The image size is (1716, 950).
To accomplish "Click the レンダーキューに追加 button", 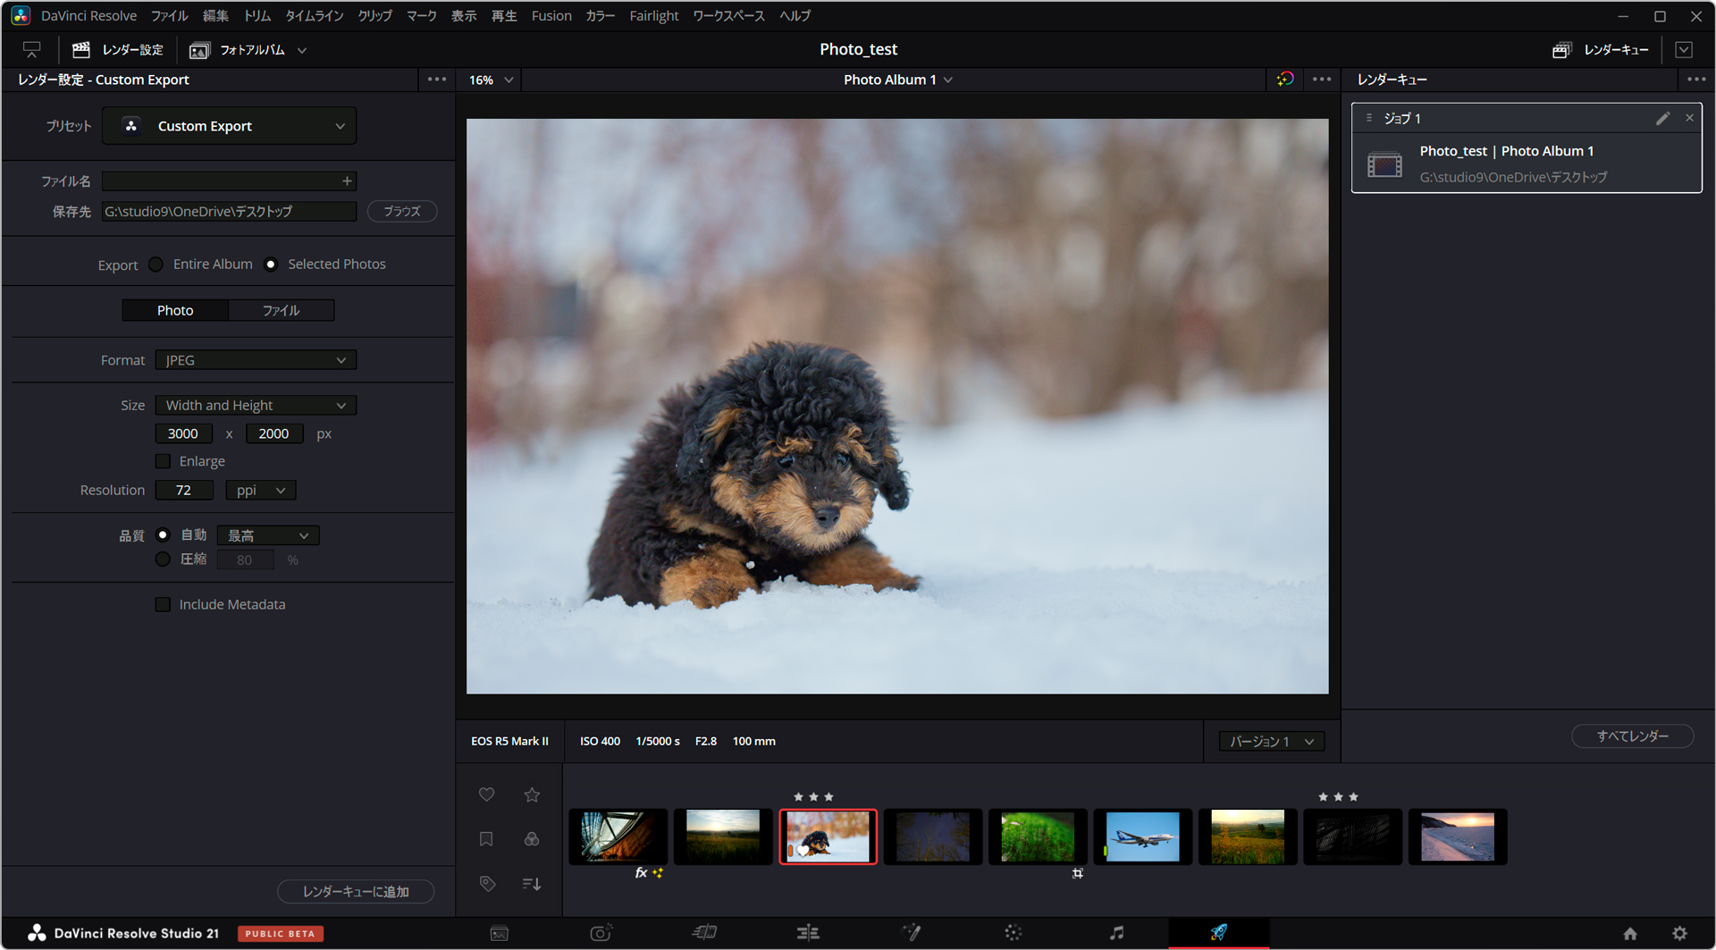I will [356, 891].
